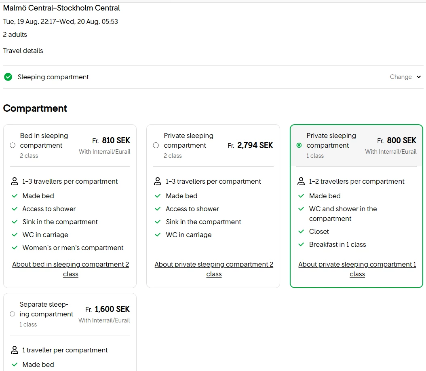Click traveller icon in Separate sleeping compartment card
Screen dimensions: 426x371
click(15, 350)
